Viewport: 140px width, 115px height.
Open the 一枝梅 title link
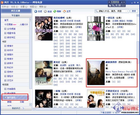[x=57, y=91]
